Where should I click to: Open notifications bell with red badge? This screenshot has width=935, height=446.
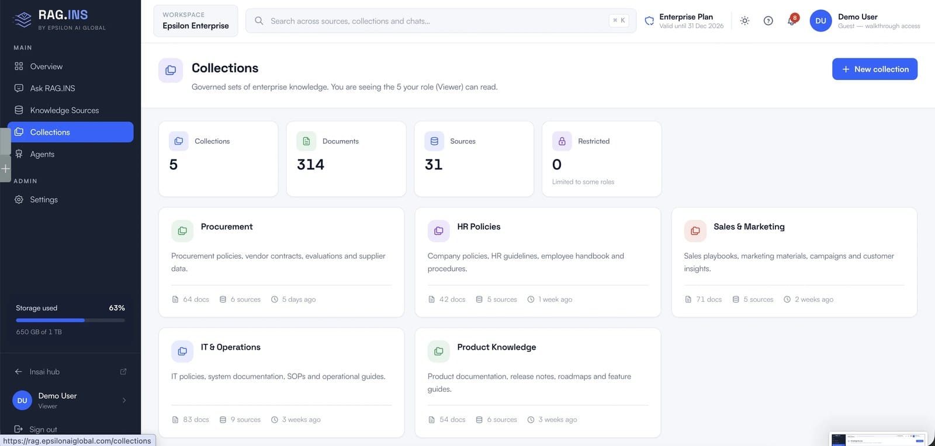click(792, 20)
